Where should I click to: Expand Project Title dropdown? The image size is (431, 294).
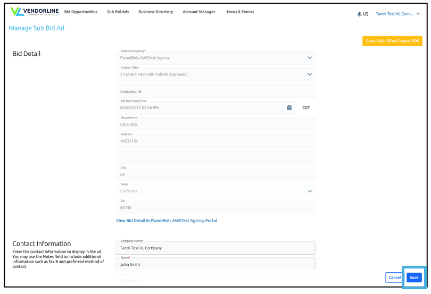point(310,74)
